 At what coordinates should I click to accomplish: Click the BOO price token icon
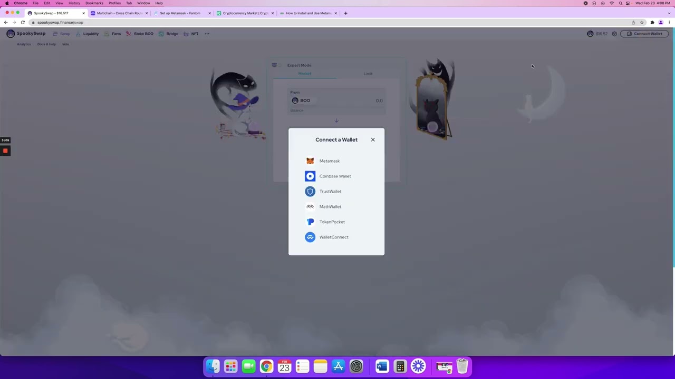coord(590,34)
